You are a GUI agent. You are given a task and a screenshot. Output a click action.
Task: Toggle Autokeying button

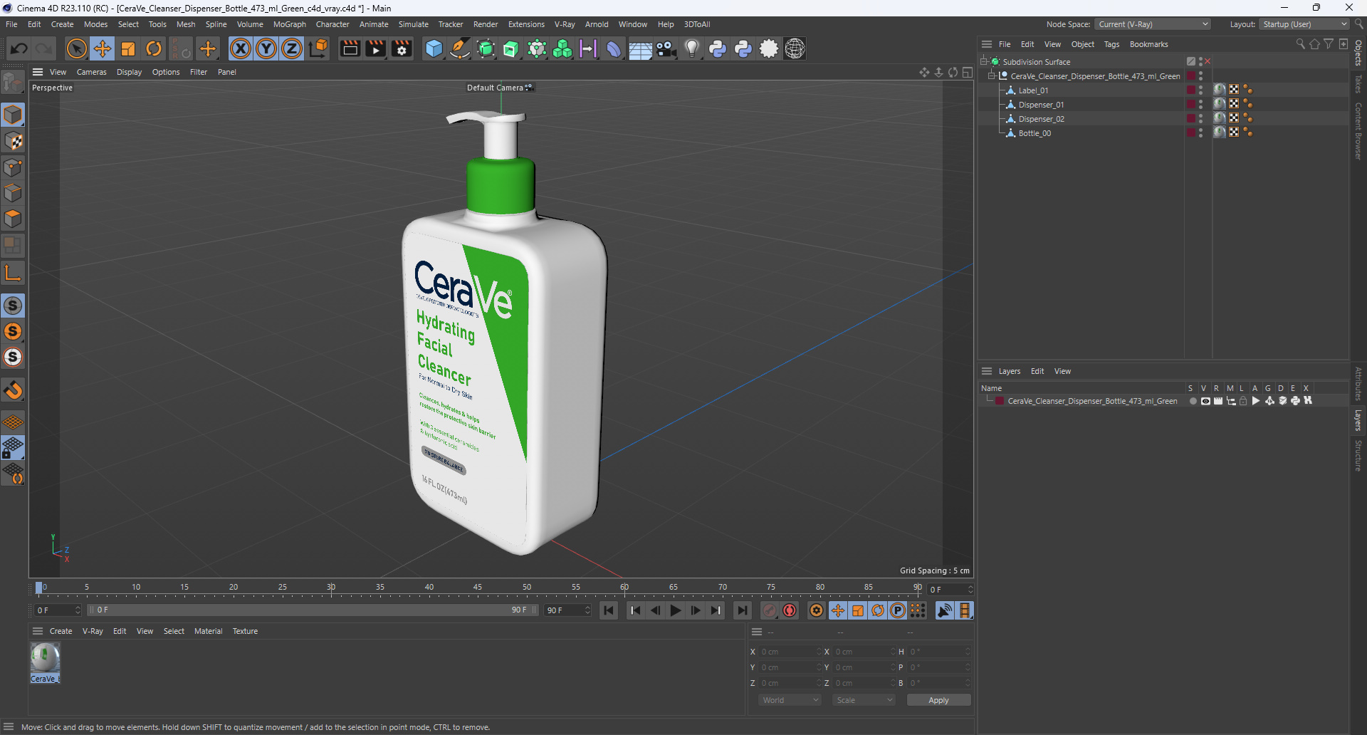click(x=790, y=610)
